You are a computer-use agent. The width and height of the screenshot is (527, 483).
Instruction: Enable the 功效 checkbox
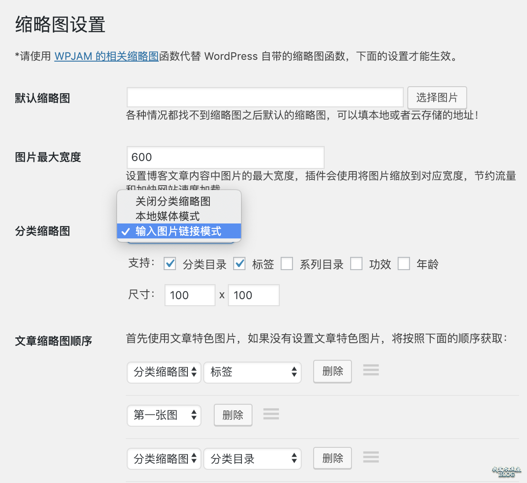click(356, 264)
